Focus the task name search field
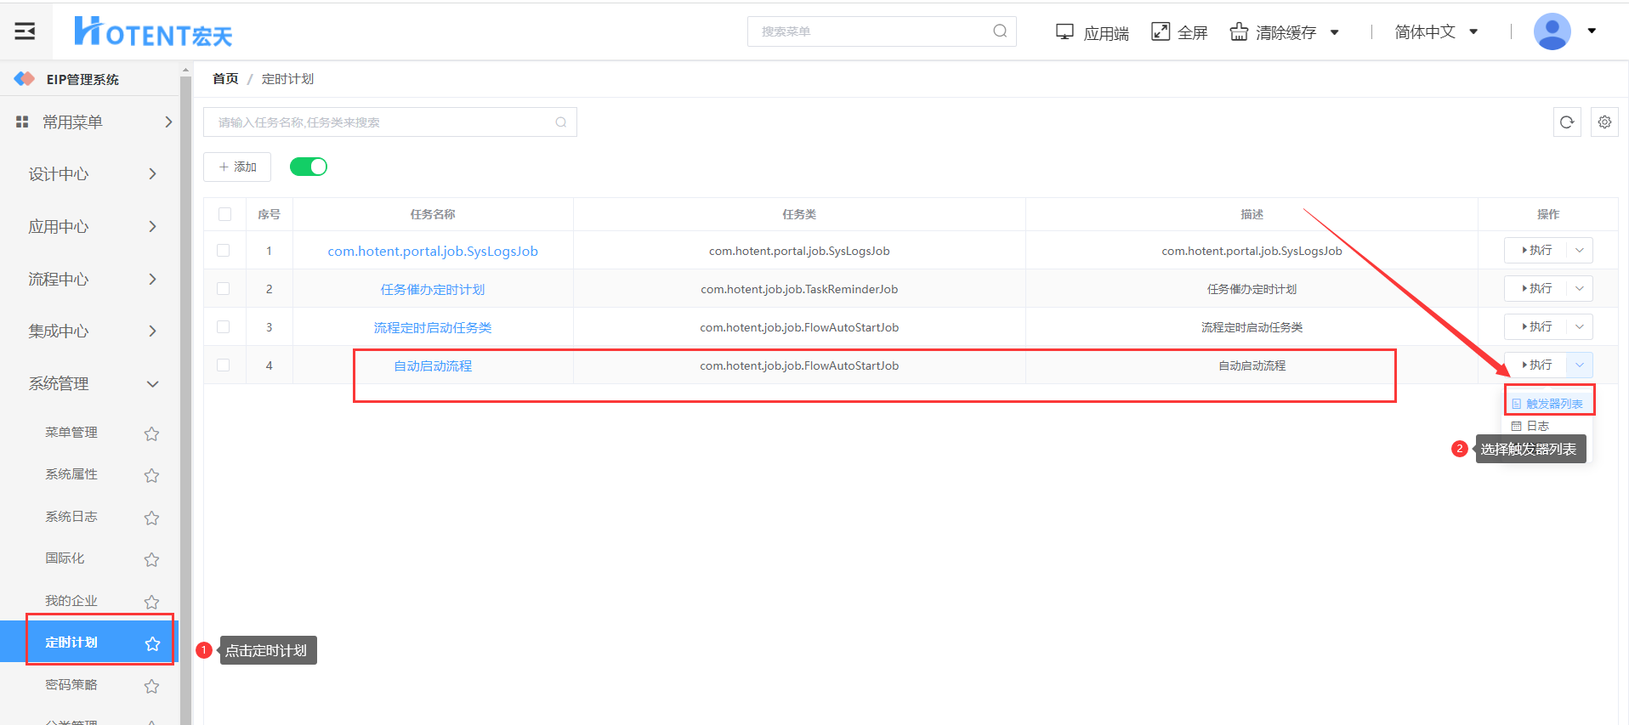 [x=383, y=122]
